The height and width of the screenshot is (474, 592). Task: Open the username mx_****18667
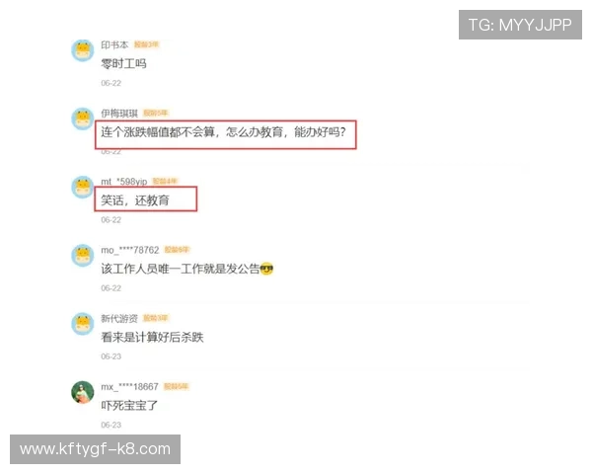tap(129, 387)
